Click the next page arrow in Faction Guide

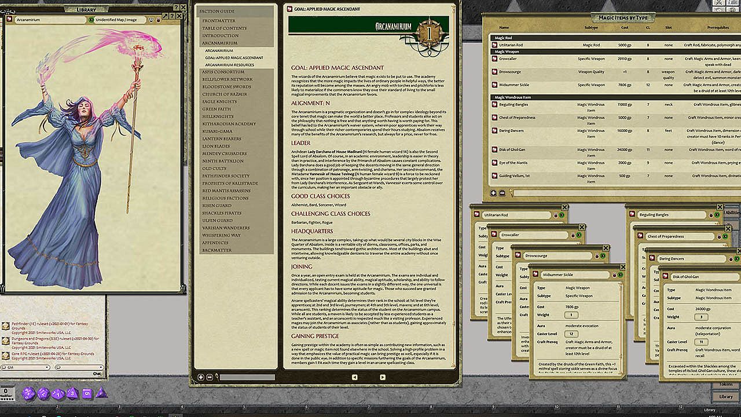[x=383, y=377]
